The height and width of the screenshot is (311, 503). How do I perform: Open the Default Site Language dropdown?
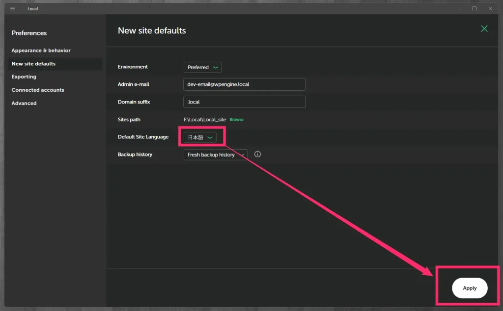(200, 137)
